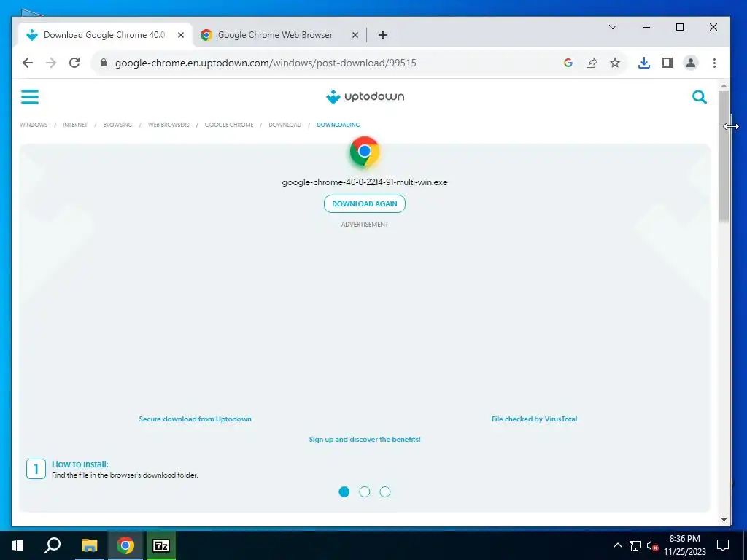The image size is (747, 560).
Task: Open the Windows Start menu
Action: 18,545
